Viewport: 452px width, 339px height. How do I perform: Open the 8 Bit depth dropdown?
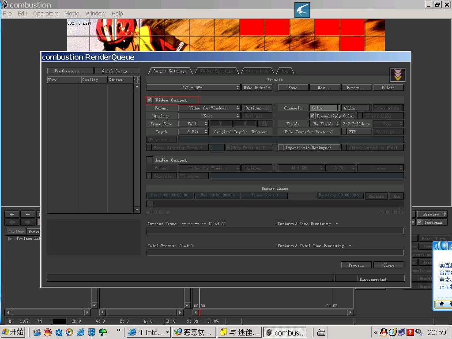[193, 132]
